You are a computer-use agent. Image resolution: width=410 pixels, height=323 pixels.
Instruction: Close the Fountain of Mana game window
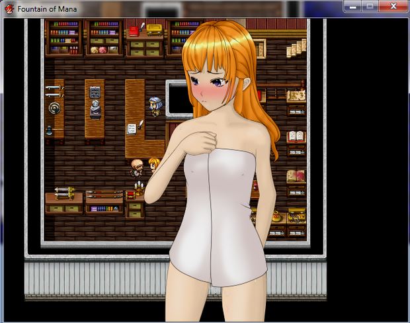coord(393,6)
